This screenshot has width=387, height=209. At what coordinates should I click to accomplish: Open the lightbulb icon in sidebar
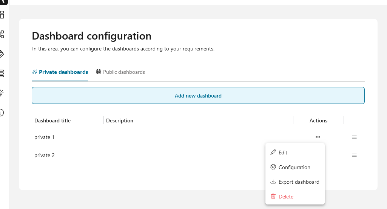(x=2, y=93)
